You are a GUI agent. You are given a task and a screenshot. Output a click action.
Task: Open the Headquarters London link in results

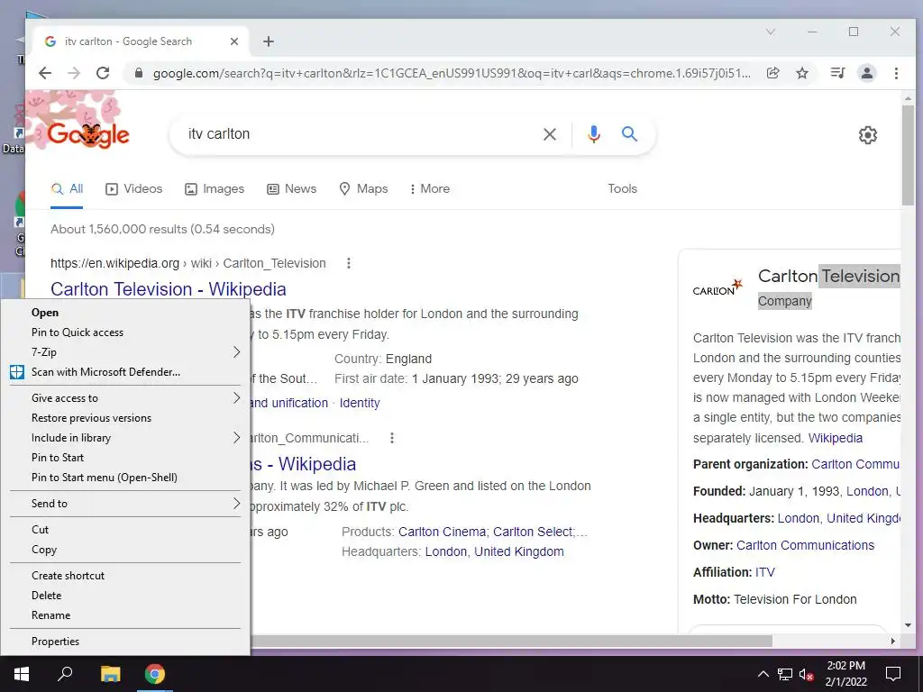[x=495, y=552]
